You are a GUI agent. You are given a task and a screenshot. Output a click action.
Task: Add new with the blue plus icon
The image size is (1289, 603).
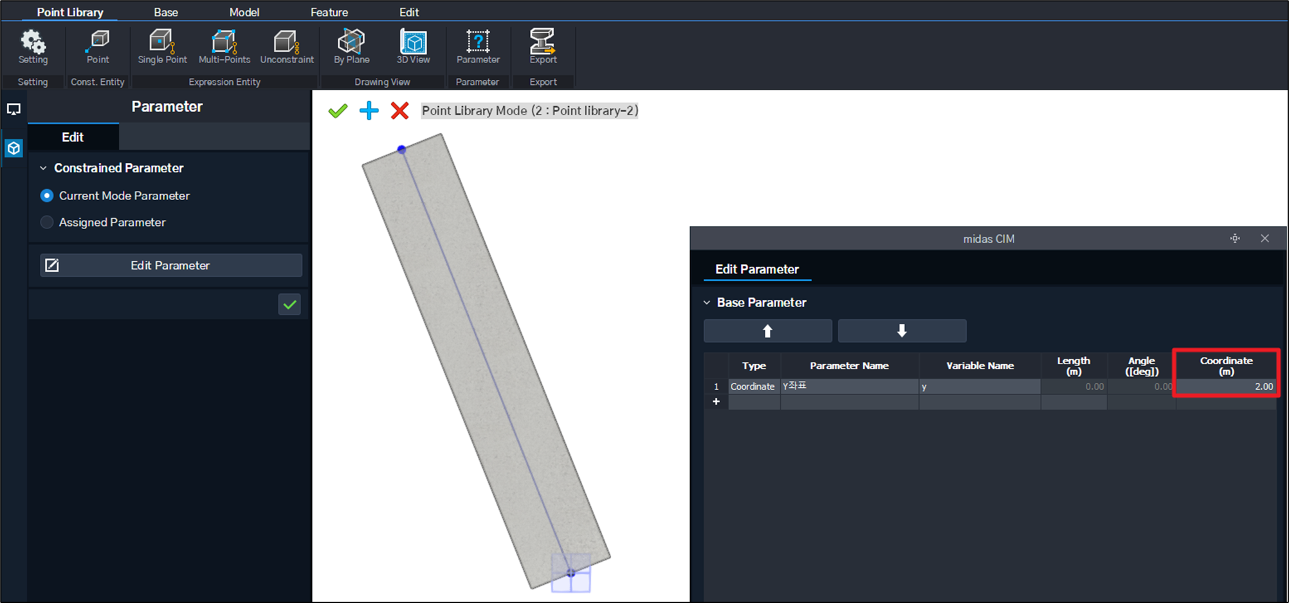[369, 111]
